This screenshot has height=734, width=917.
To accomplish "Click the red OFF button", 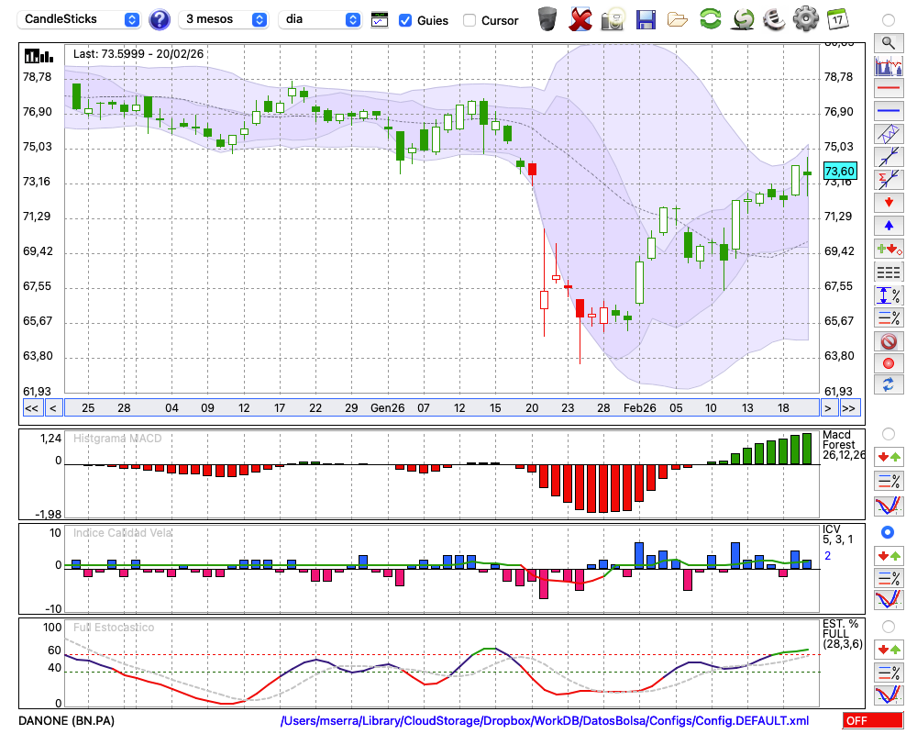I will (872, 721).
